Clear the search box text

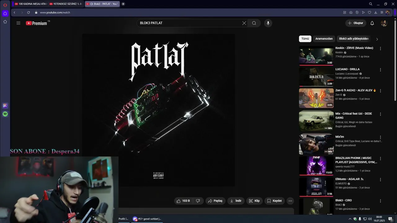[x=244, y=23]
